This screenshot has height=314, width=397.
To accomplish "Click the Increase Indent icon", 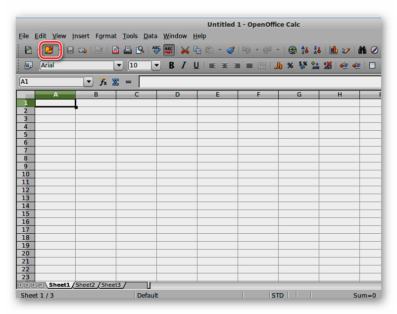I will click(x=356, y=66).
